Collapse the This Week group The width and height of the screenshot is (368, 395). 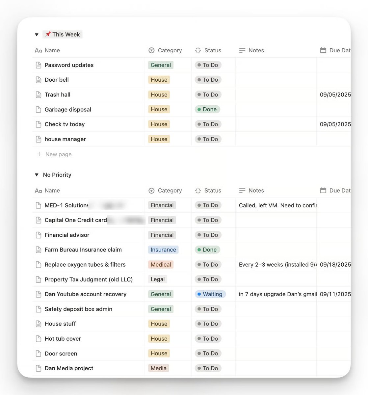[37, 35]
